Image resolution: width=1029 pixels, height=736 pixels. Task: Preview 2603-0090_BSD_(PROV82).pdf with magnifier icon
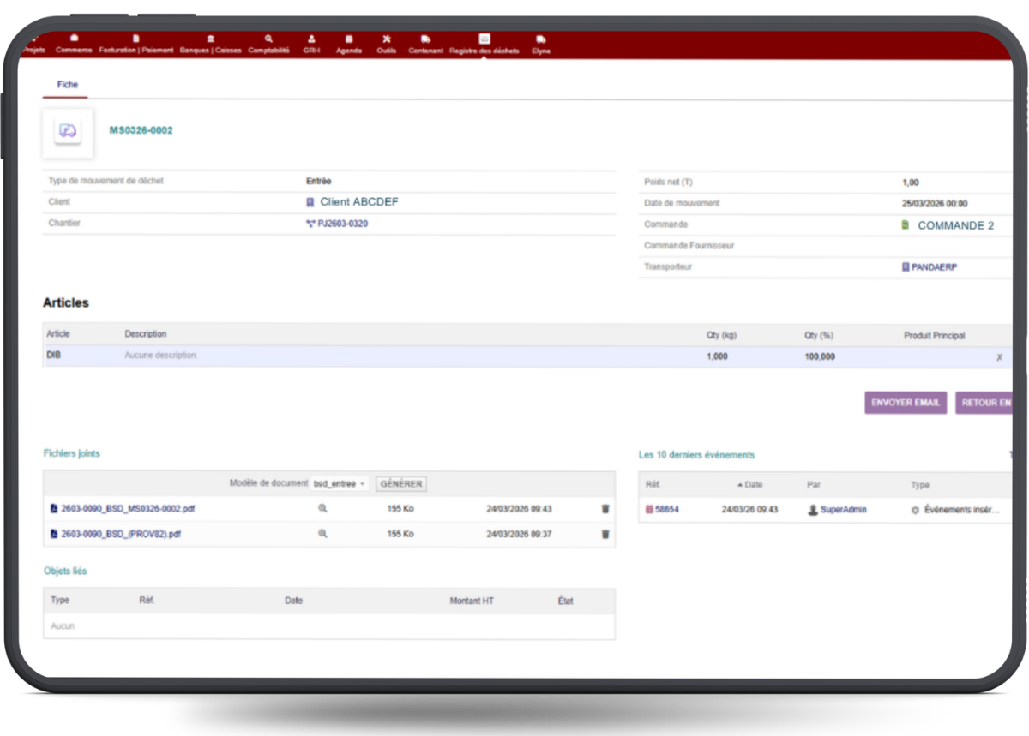pos(323,534)
